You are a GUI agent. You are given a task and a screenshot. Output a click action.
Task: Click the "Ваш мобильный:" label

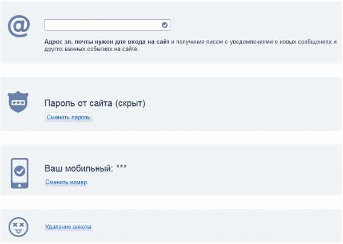click(78, 169)
